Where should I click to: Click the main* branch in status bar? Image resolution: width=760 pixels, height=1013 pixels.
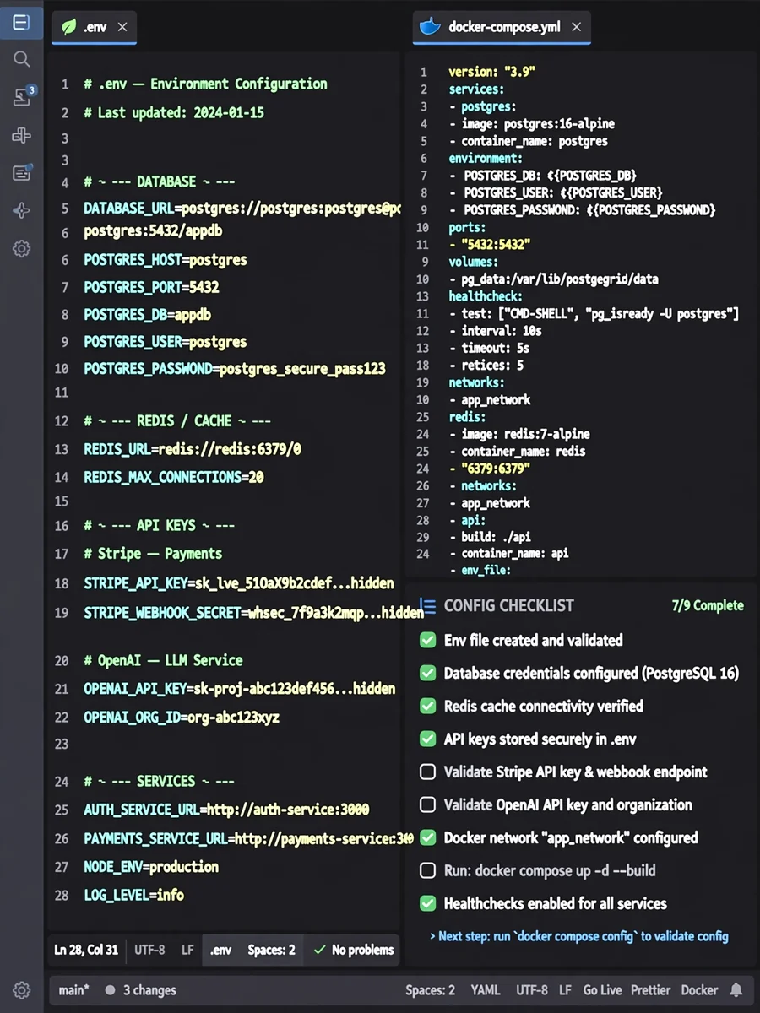tap(73, 990)
